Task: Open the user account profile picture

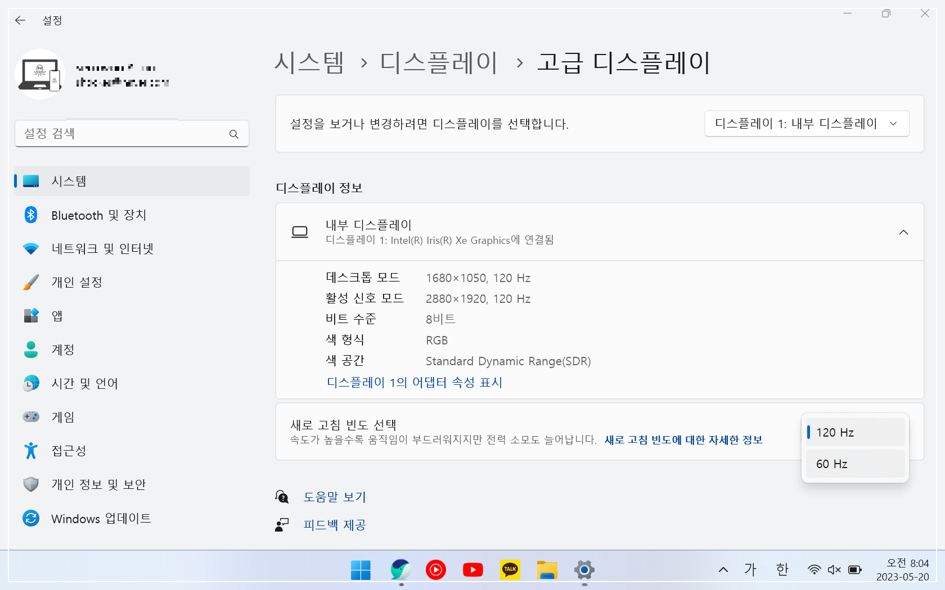Action: click(39, 74)
